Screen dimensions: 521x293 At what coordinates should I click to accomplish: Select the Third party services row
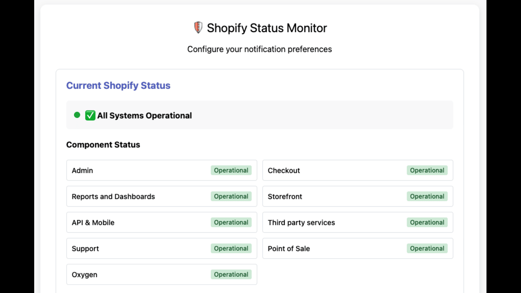pyautogui.click(x=358, y=222)
